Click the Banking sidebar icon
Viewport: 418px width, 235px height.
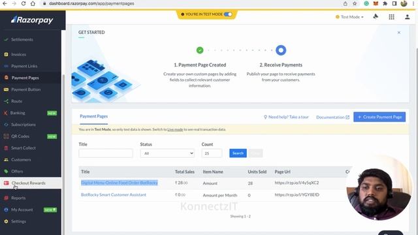[6, 113]
